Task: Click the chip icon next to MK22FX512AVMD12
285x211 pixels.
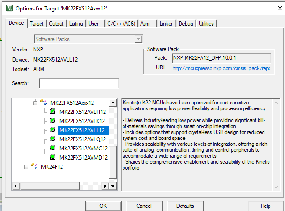Action: coord(52,157)
